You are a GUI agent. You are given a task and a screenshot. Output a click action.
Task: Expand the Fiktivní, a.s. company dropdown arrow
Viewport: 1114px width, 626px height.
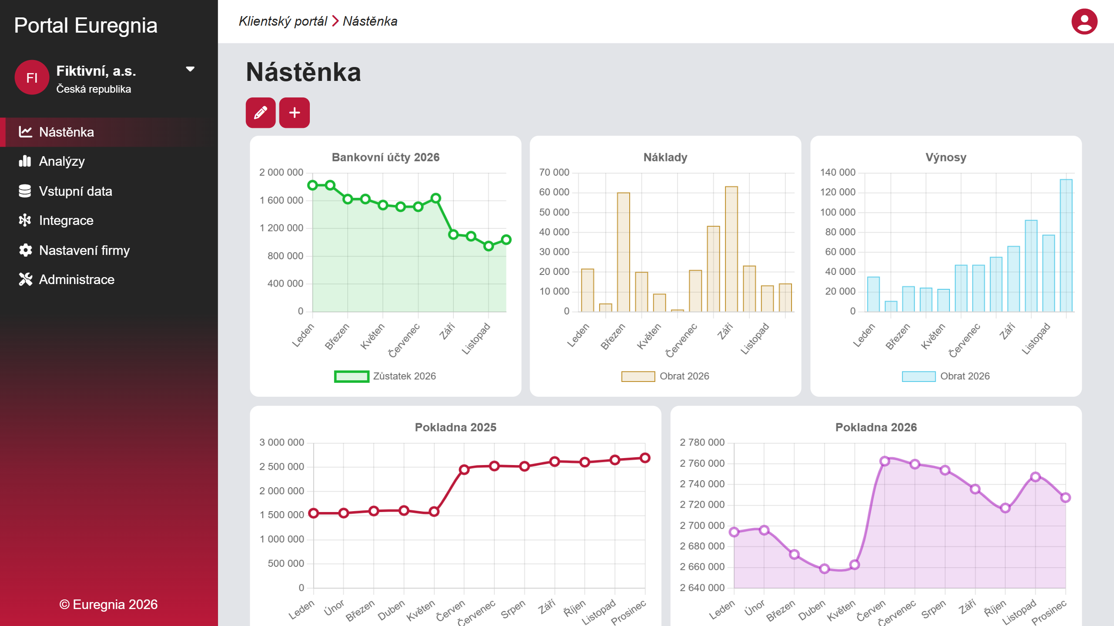tap(190, 69)
